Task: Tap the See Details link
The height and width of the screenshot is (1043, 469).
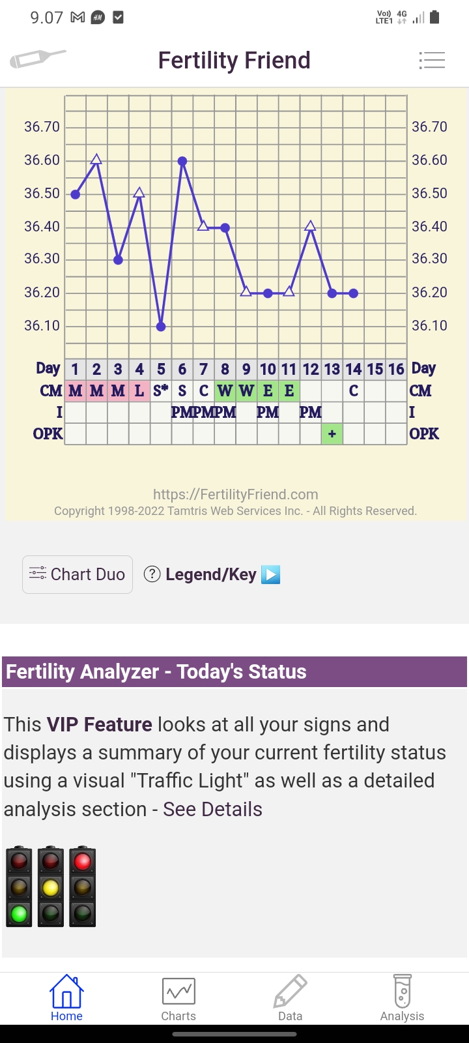Action: click(212, 809)
